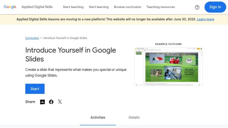Click the Start lesson button
The height and width of the screenshot is (128, 228).
point(35,89)
